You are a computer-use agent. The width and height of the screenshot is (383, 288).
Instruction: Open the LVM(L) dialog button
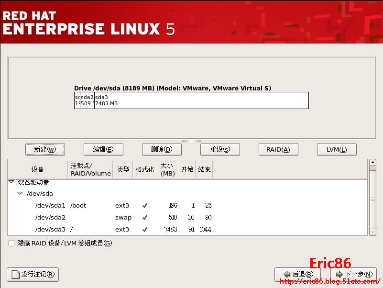click(337, 149)
